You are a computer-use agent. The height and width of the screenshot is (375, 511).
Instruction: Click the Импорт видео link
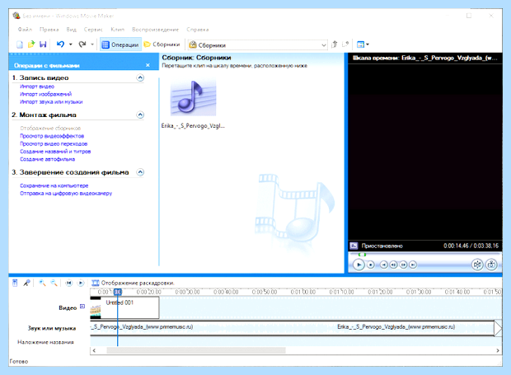[x=37, y=87]
